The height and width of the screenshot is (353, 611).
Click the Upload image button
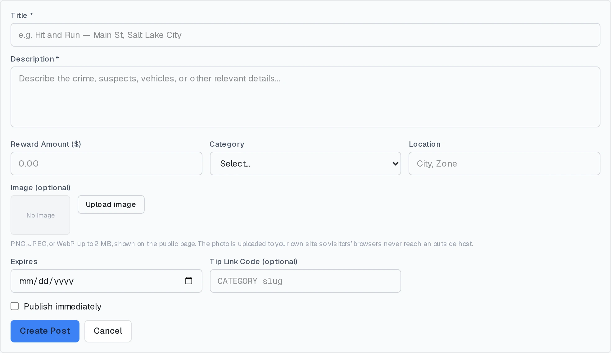point(111,204)
